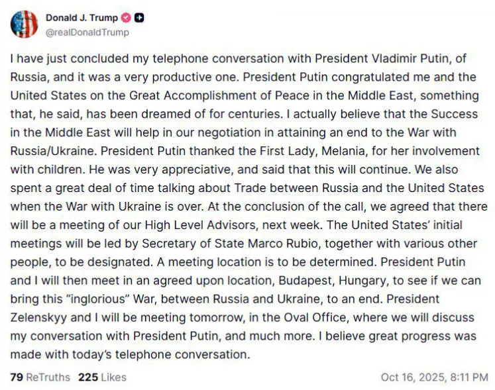The image size is (495, 390).
Task: Open the @realDonaldTrump handle link
Action: pos(87,32)
